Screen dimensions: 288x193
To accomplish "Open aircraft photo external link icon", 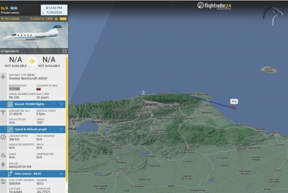I will click(64, 51).
